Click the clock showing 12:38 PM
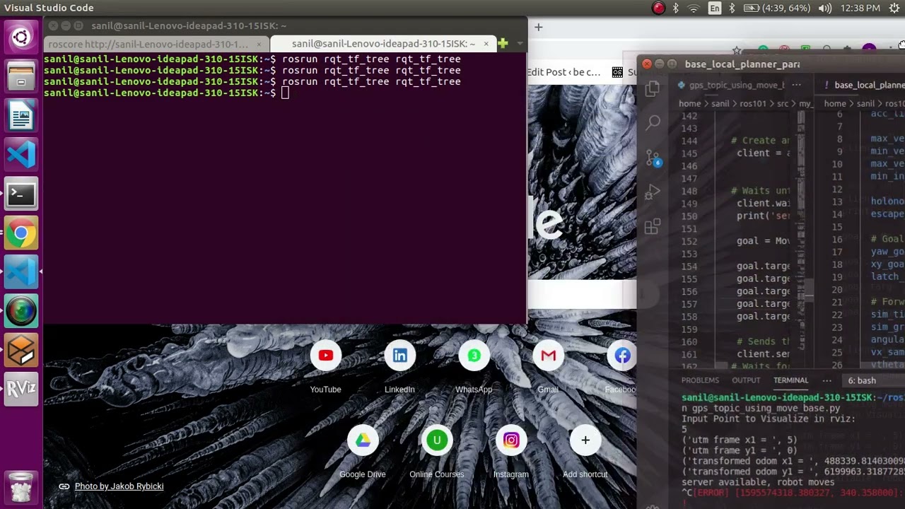Image resolution: width=905 pixels, height=509 pixels. [x=860, y=8]
